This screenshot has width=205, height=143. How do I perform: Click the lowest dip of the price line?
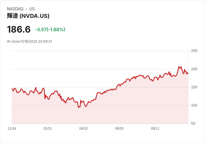click(79, 107)
